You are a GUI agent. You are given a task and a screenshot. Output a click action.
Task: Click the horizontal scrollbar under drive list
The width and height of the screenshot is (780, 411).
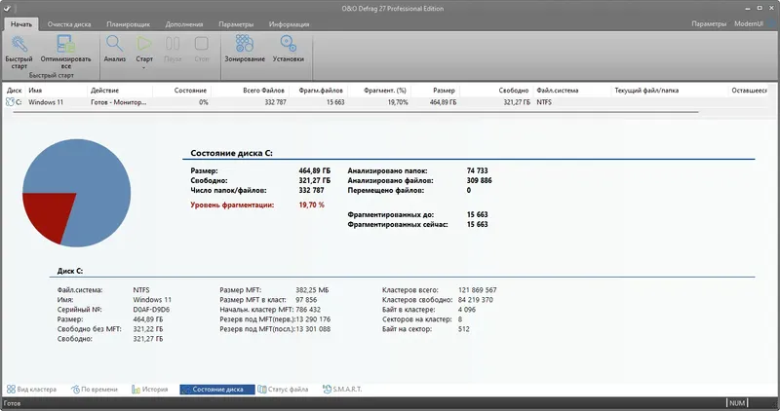(356, 112)
